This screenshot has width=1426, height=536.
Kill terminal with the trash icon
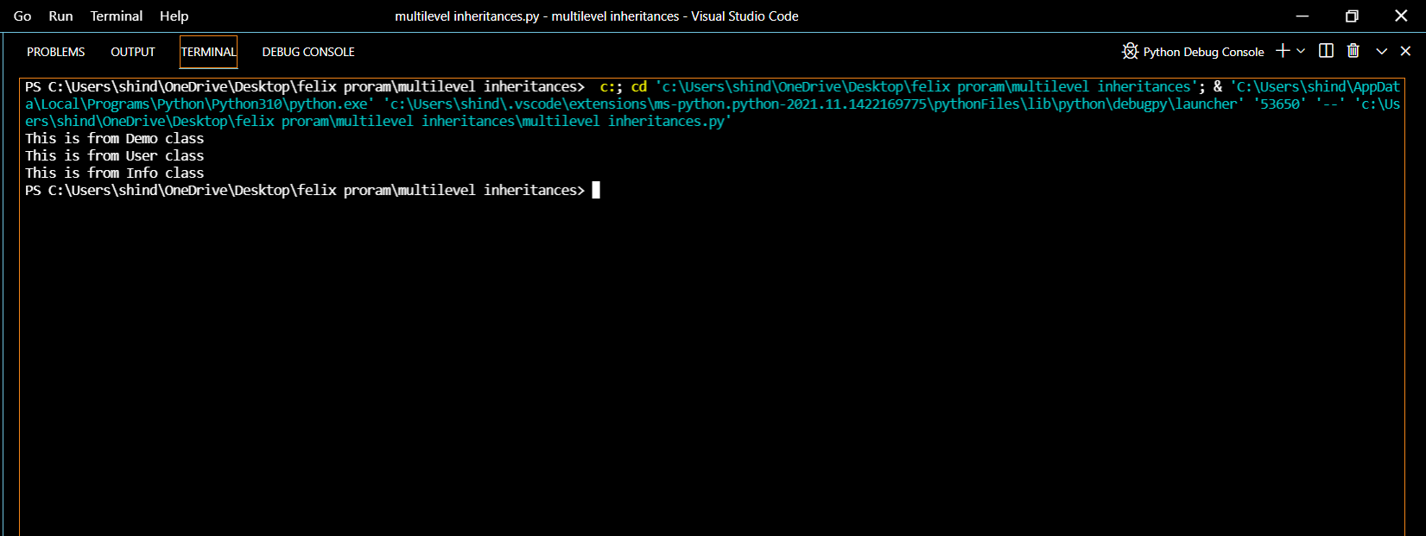pos(1353,51)
